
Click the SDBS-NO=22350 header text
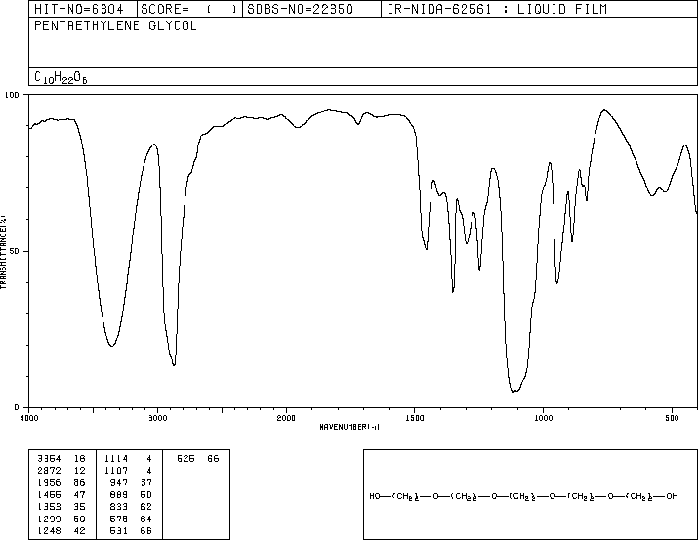tap(300, 9)
